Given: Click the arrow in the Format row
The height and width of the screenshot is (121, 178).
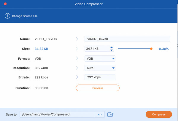Looking at the screenshot, I should (77, 58).
